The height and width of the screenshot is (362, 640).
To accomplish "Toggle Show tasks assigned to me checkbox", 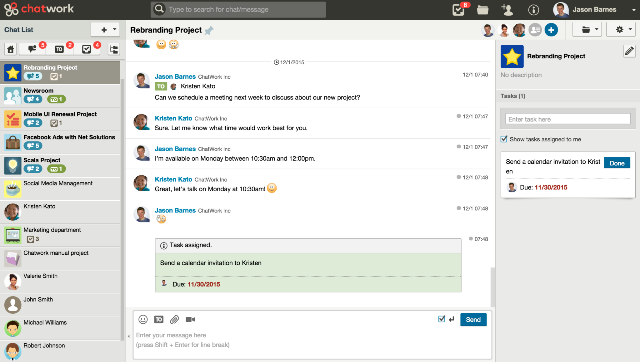I will tap(504, 139).
